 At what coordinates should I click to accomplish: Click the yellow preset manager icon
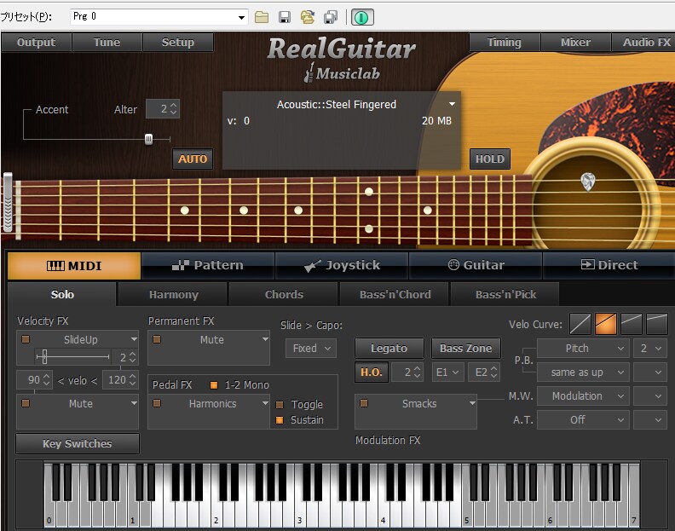coord(308,17)
